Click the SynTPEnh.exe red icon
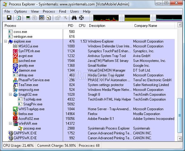Image resolution: width=185 pixels, height=151 pixels. (15, 51)
